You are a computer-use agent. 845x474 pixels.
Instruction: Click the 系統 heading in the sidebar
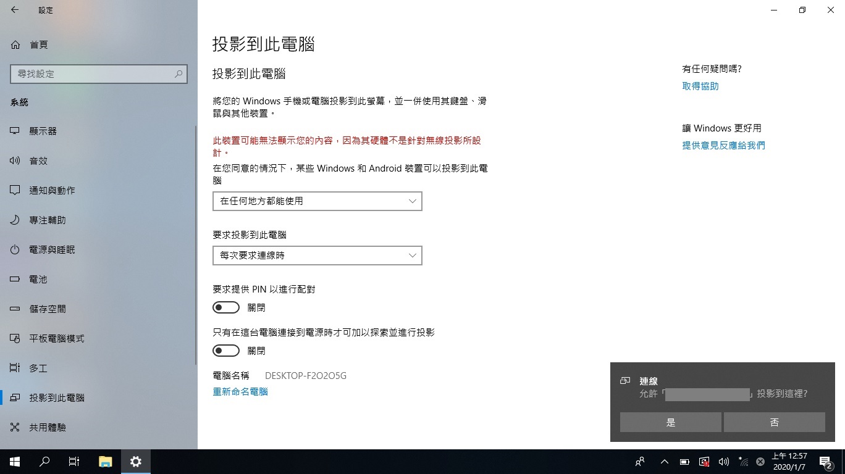(19, 102)
